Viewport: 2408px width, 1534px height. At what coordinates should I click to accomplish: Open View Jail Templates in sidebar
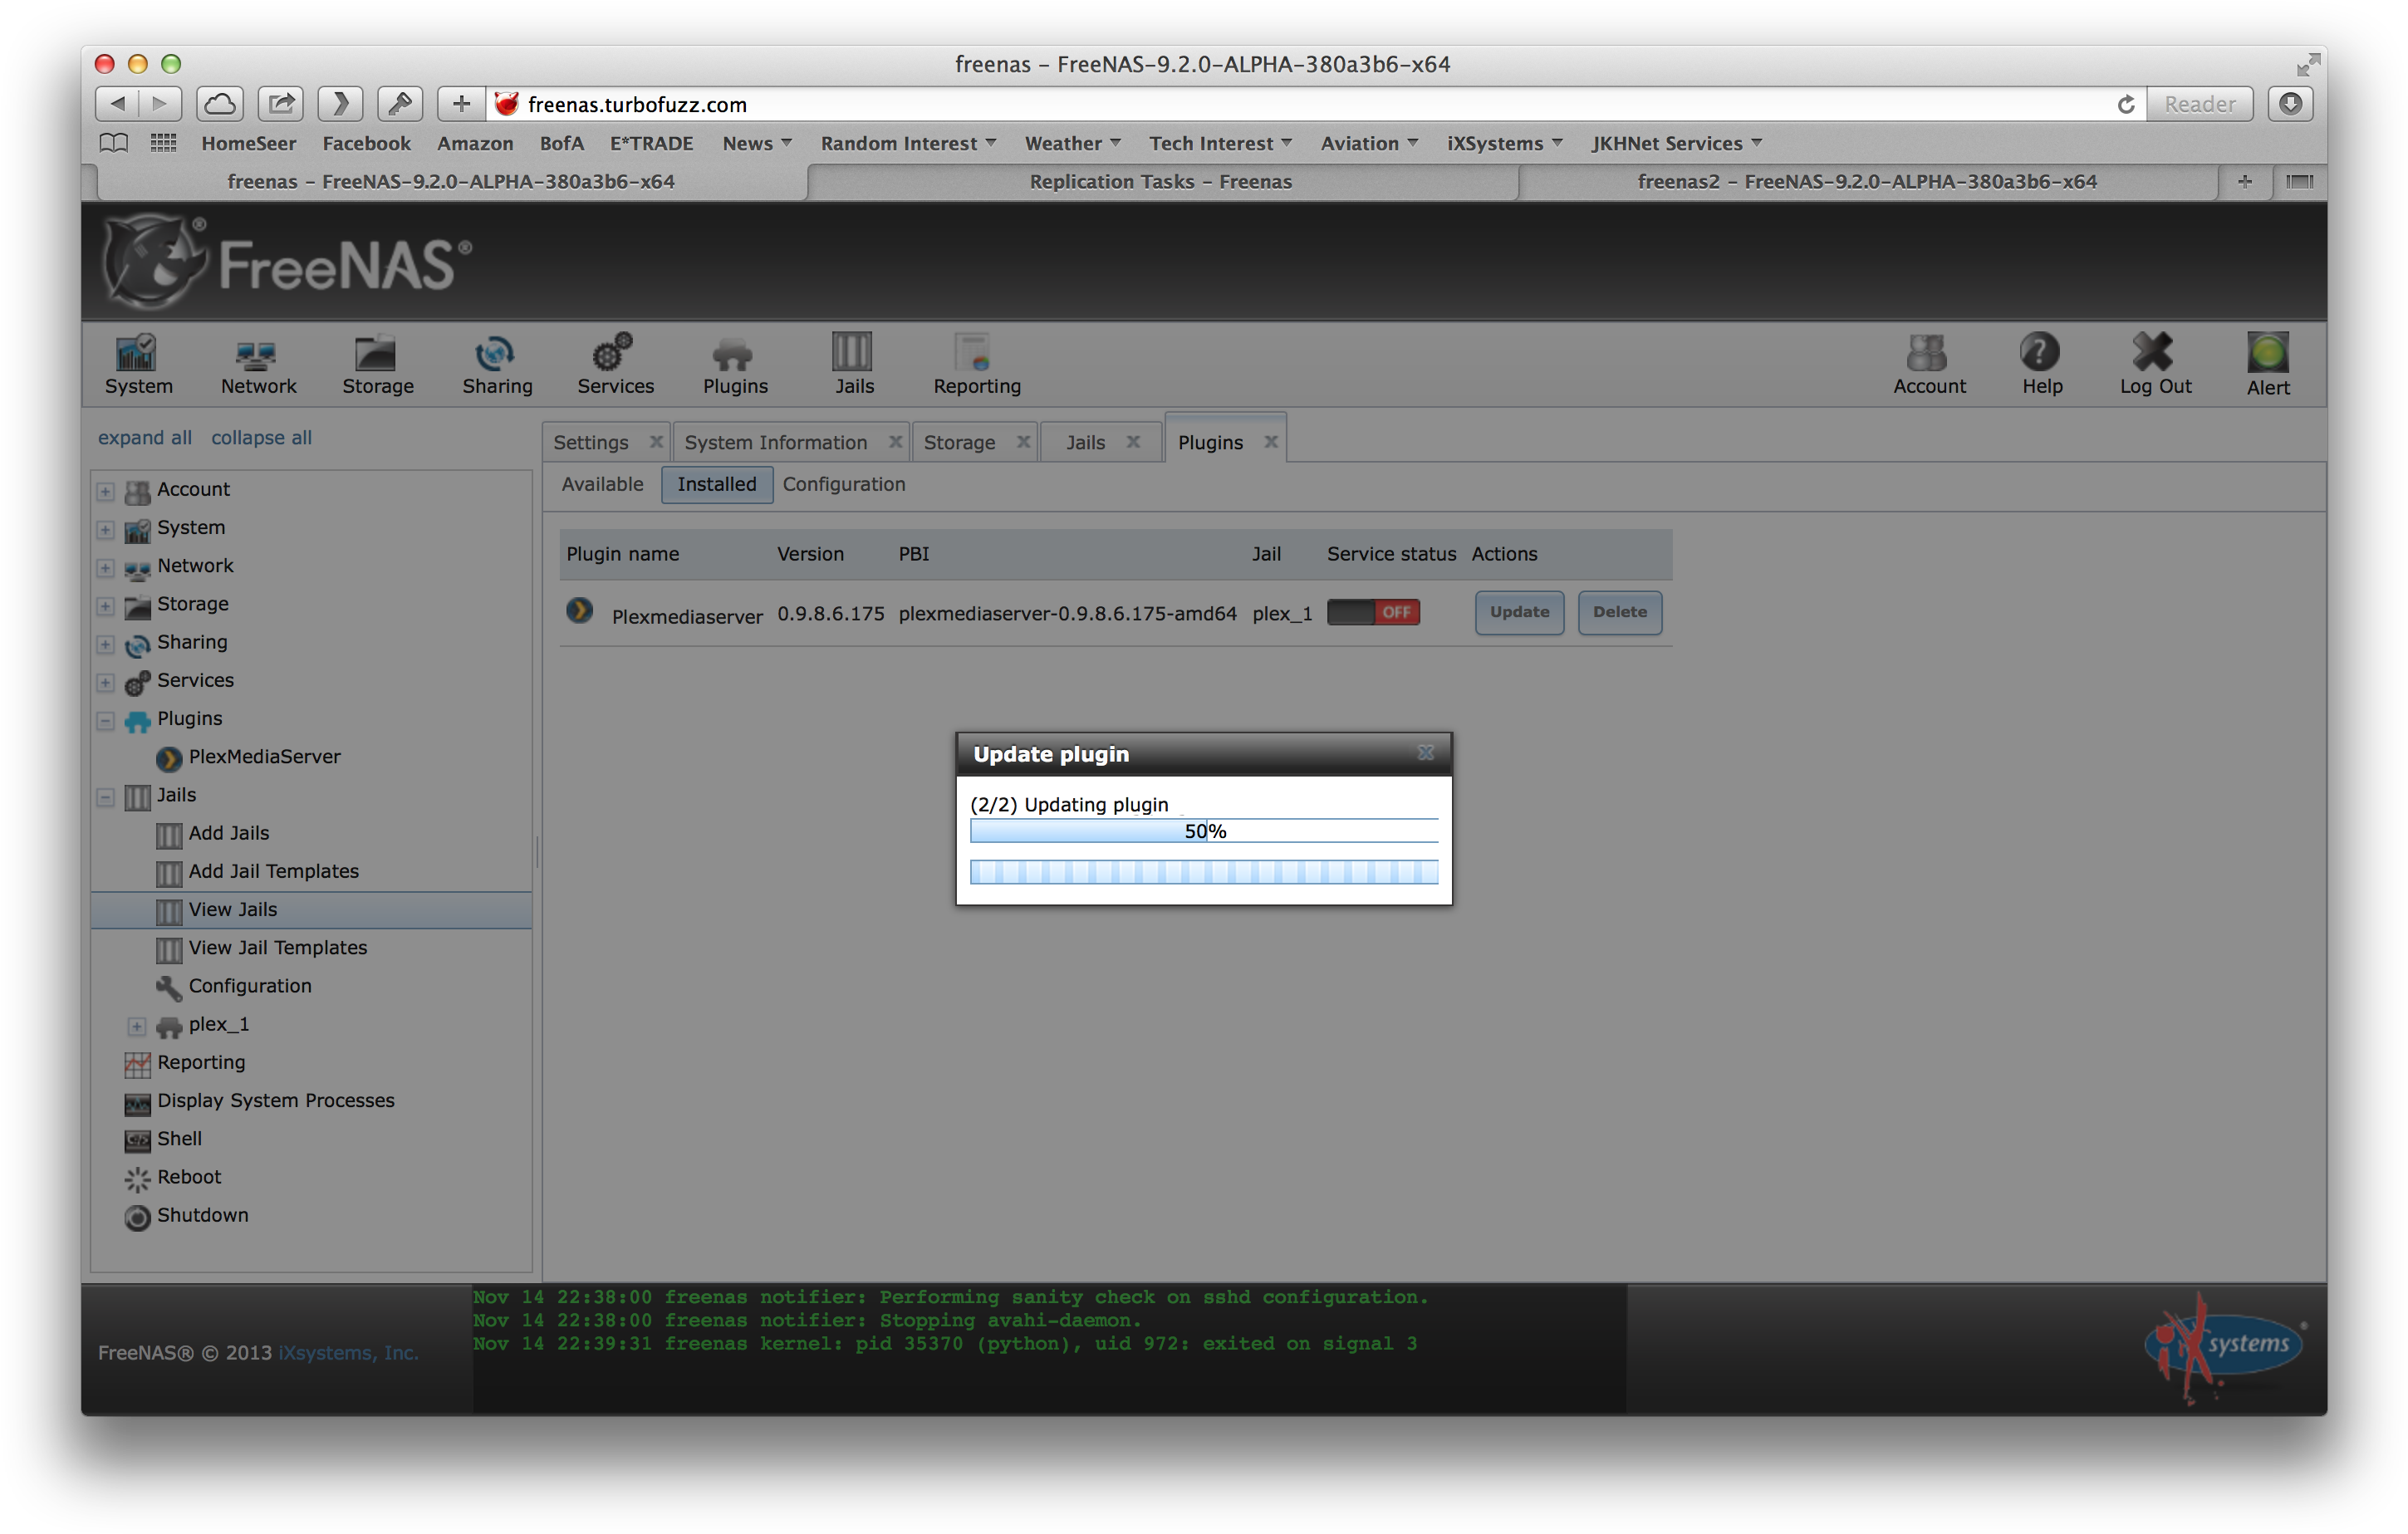[277, 948]
